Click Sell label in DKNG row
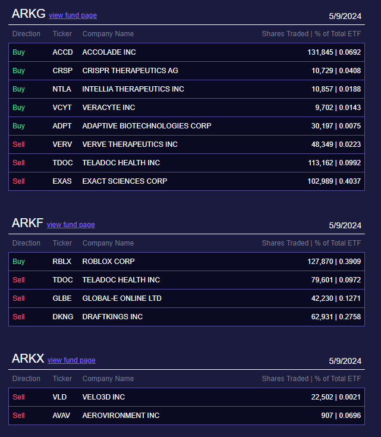381x437 pixels. tap(18, 316)
